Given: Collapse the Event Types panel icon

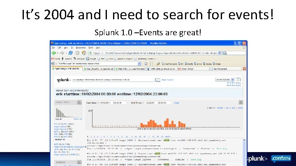Looking at the screenshot, I should (x=79, y=102).
